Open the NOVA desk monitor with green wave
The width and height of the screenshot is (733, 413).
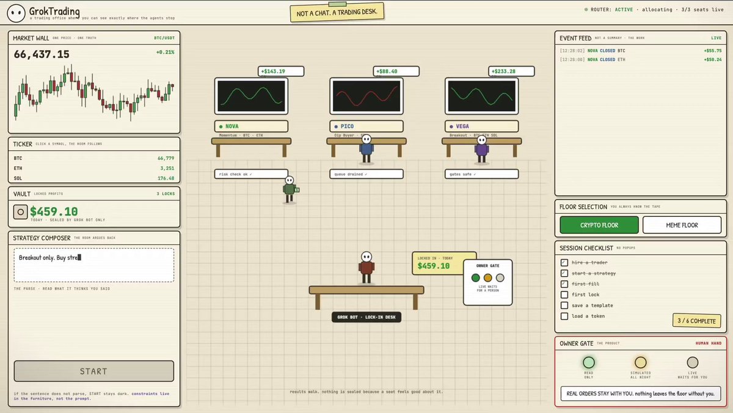[x=251, y=96]
